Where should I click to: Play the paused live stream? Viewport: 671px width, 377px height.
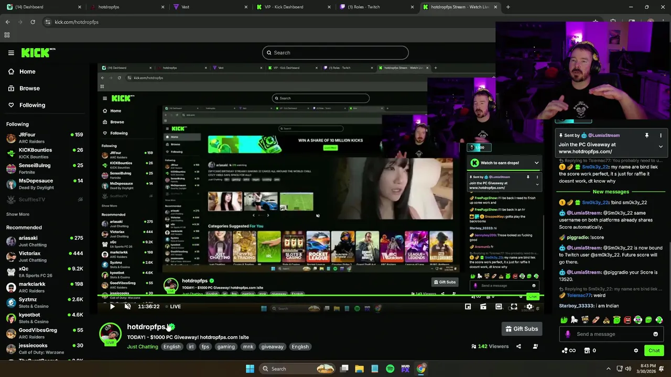pos(112,307)
